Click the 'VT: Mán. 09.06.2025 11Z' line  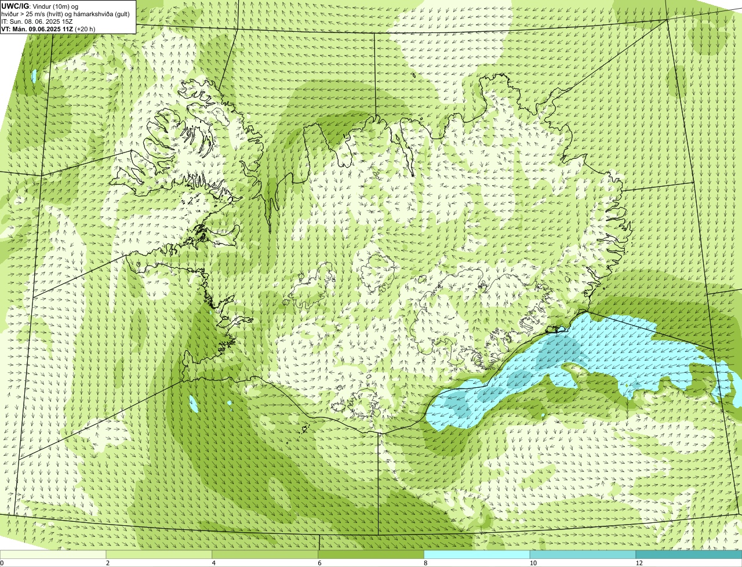click(48, 29)
